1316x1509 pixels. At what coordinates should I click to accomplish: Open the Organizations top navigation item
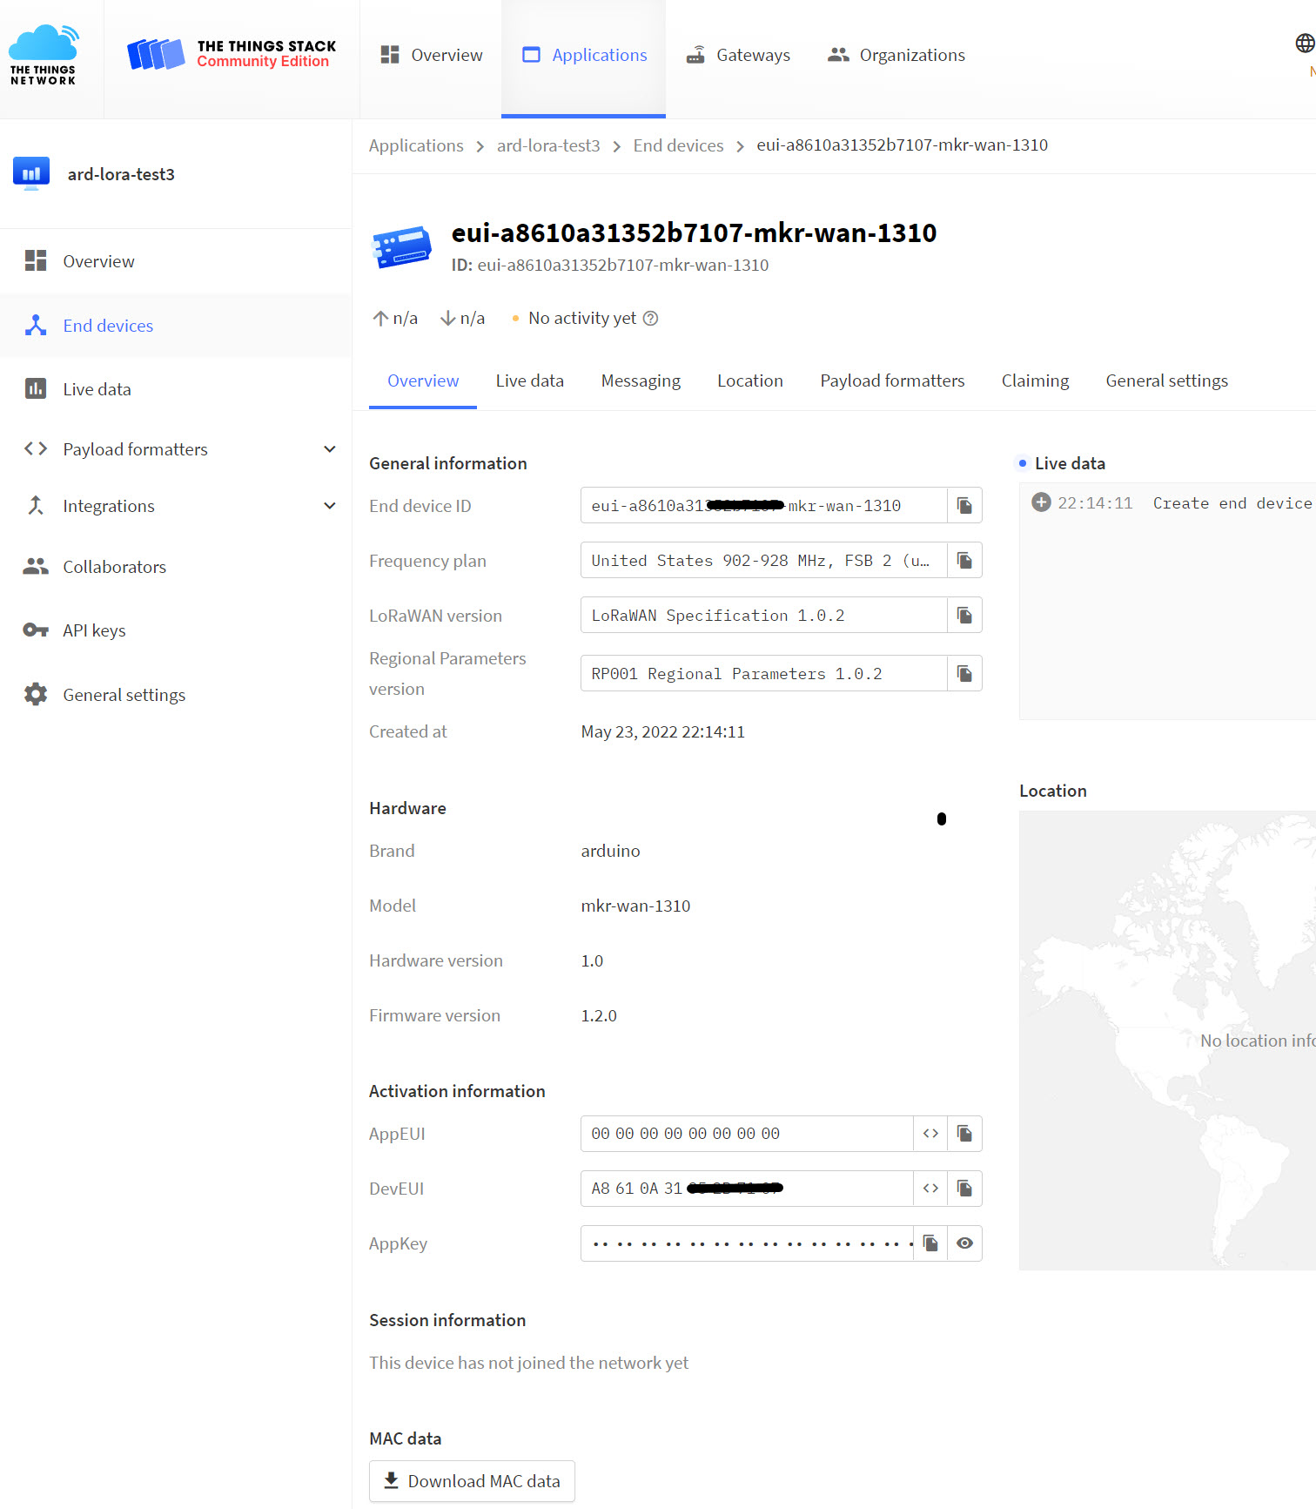pyautogui.click(x=896, y=55)
